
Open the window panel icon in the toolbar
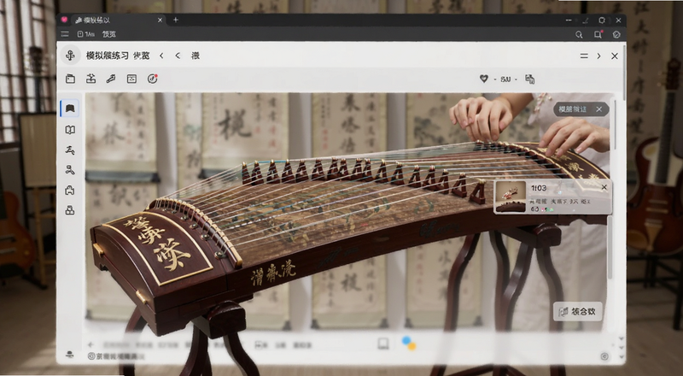(x=131, y=79)
